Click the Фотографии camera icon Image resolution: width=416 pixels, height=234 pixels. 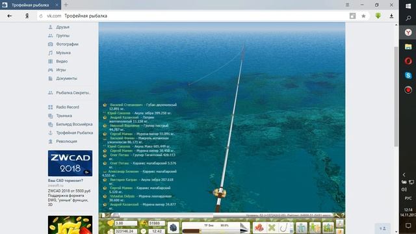pos(51,44)
